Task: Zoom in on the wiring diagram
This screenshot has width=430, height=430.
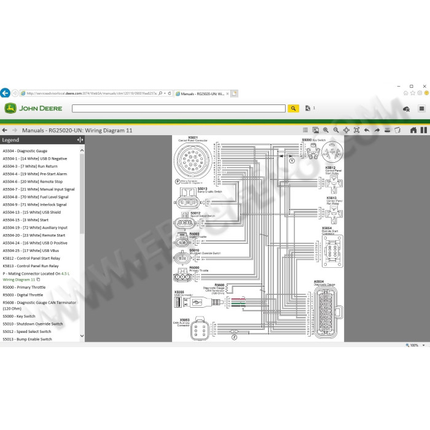Action: (326, 130)
